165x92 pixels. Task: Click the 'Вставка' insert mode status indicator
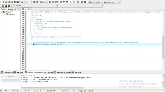65,91
